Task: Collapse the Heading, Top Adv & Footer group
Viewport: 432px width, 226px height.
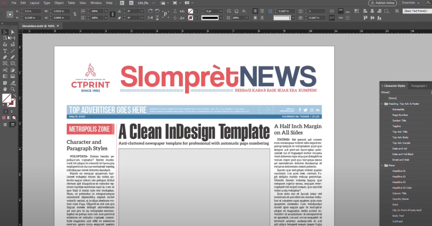Action: tap(382, 104)
